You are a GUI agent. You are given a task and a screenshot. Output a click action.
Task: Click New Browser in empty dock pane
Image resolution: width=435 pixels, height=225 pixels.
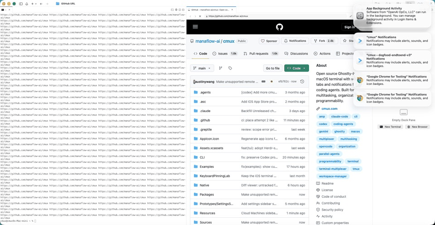point(417,127)
